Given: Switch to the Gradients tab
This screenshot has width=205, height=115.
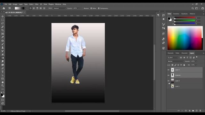Looking at the screenshot, I should pos(184,14).
